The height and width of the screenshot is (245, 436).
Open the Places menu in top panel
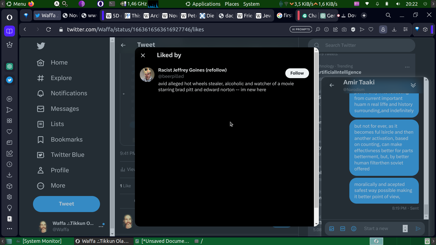(x=232, y=4)
